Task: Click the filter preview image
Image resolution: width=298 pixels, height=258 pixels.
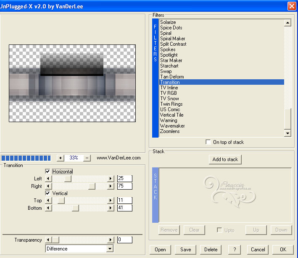Action: coord(72,83)
